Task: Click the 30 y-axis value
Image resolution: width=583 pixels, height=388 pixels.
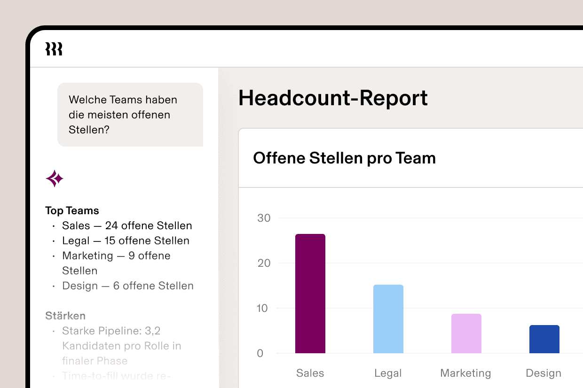Action: click(x=264, y=218)
